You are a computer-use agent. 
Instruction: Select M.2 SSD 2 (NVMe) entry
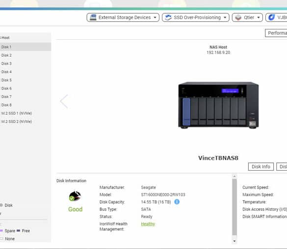26,122
